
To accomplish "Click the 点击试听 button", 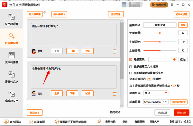I will pyautogui.click(x=162, y=113).
